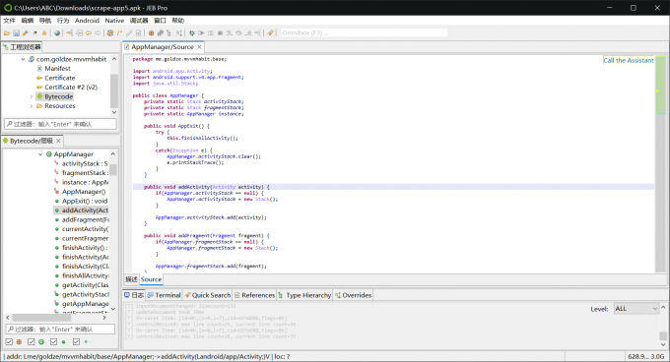
Task: Switch to the References tab
Action: click(254, 295)
